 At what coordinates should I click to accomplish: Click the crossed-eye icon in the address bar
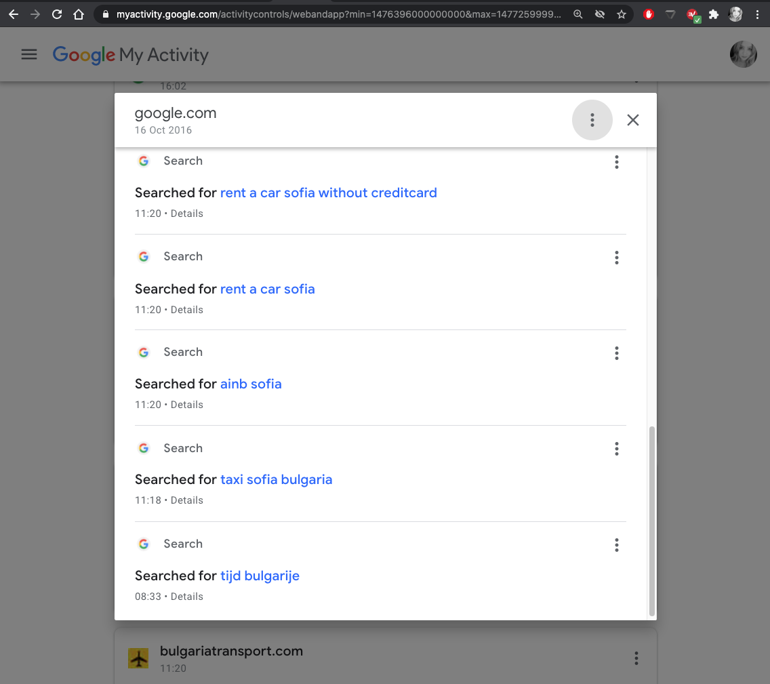coord(600,13)
